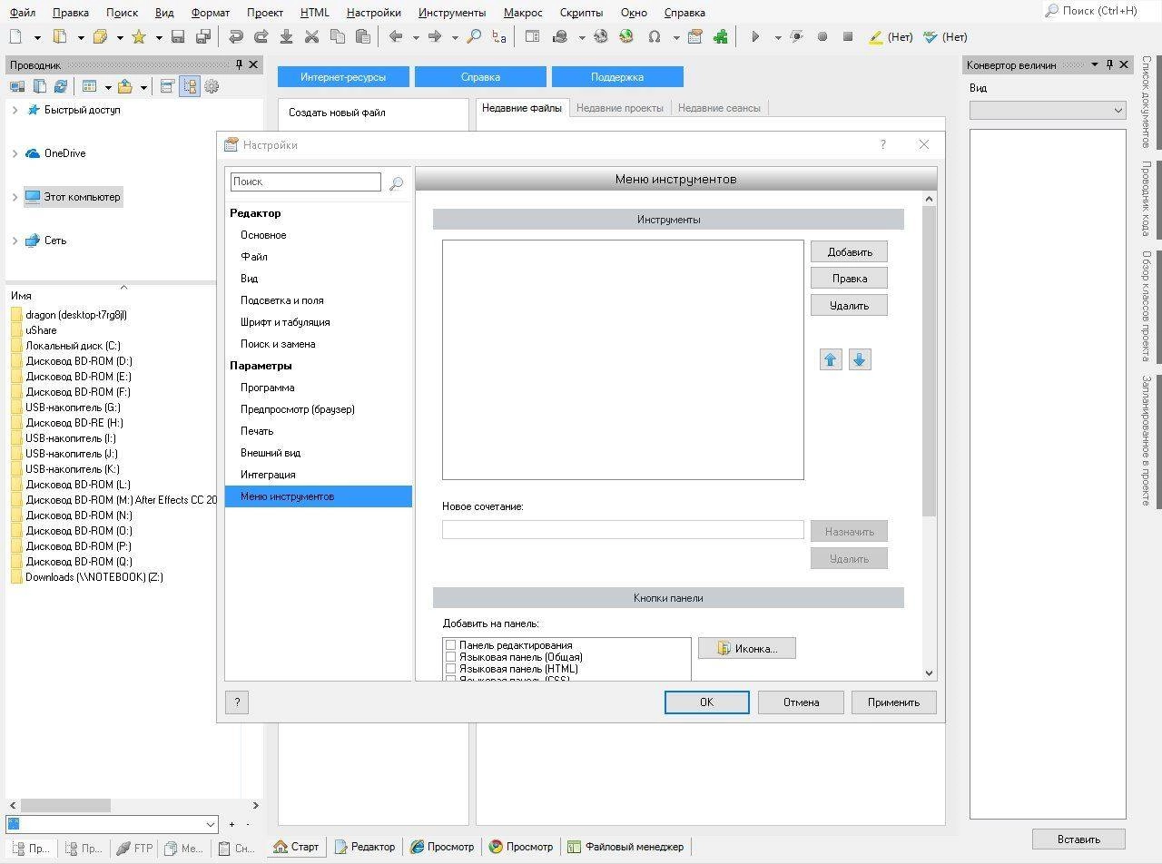Select Внешний вид settings category
This screenshot has height=864, width=1162.
(271, 453)
